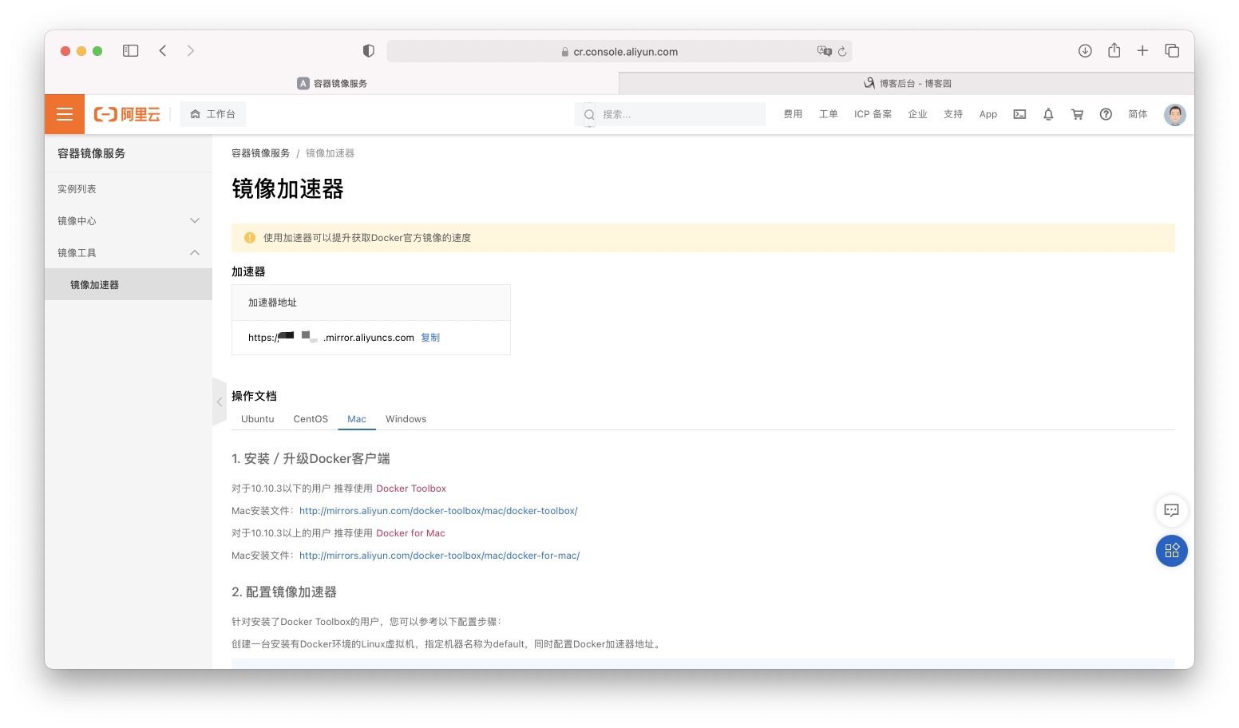
Task: Open the ICP 备案 menu
Action: [x=873, y=114]
